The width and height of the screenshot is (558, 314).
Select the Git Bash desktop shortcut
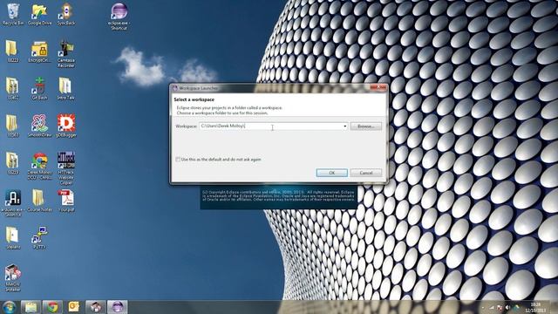(x=39, y=88)
